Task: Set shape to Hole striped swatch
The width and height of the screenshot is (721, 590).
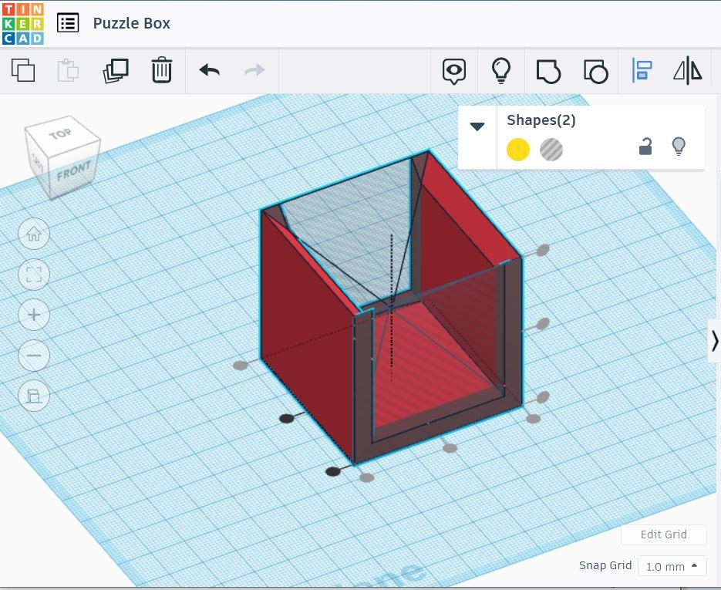Action: point(551,150)
